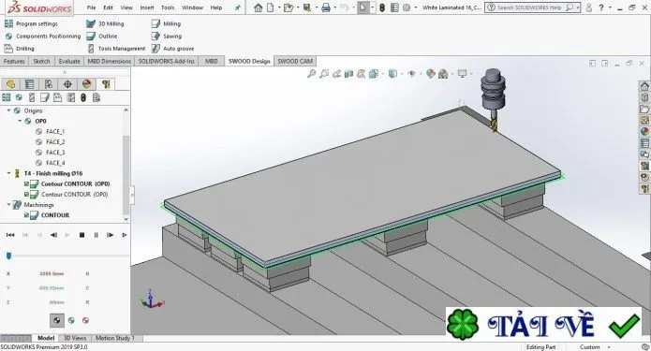651x351 pixels.
Task: Switch to the PropertyManager tab icon
Action: click(29, 84)
